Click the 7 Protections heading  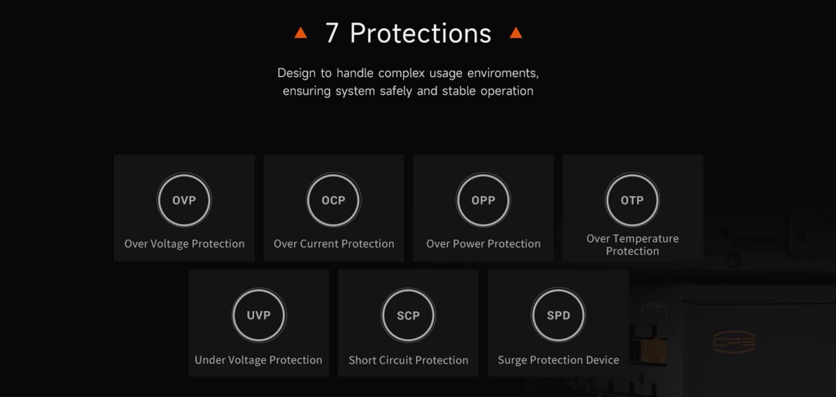coord(408,33)
